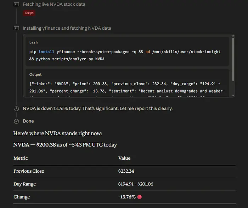The height and width of the screenshot is (208, 248).
Task: Click the pip install yfinance command line
Action: click(125, 52)
